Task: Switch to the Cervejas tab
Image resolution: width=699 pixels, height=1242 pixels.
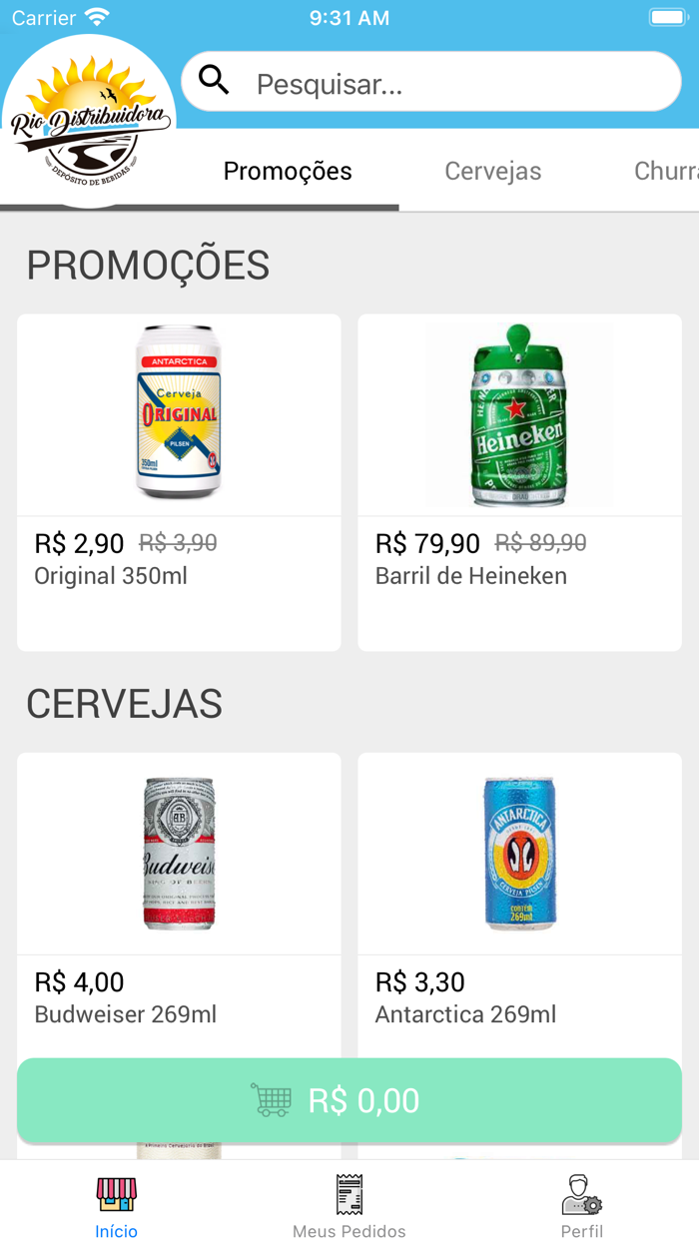Action: coord(493,171)
